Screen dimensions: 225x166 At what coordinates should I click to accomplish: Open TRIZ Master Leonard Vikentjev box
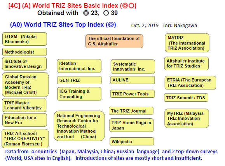tap(24, 105)
